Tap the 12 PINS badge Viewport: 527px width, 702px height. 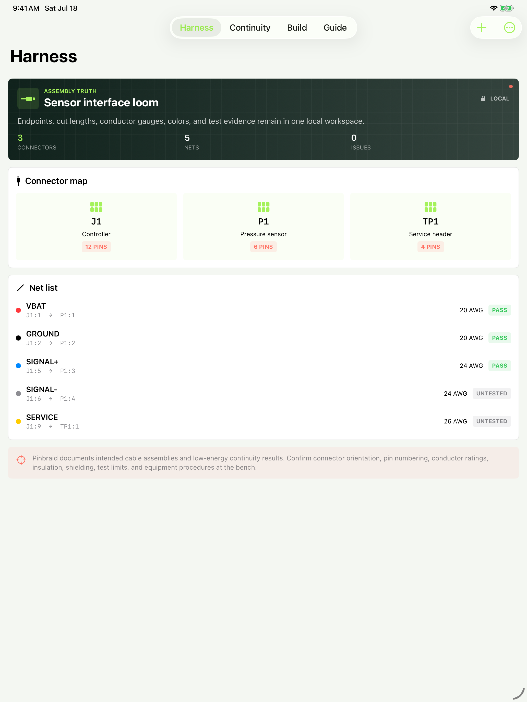point(96,247)
